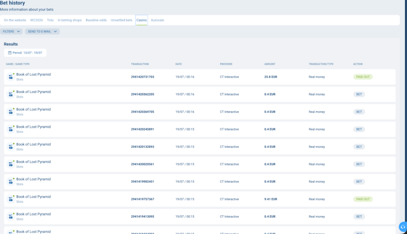Viewport: 407px width, 234px height.
Task: Click BET badge in row 2941420132893
Action: tap(359, 147)
